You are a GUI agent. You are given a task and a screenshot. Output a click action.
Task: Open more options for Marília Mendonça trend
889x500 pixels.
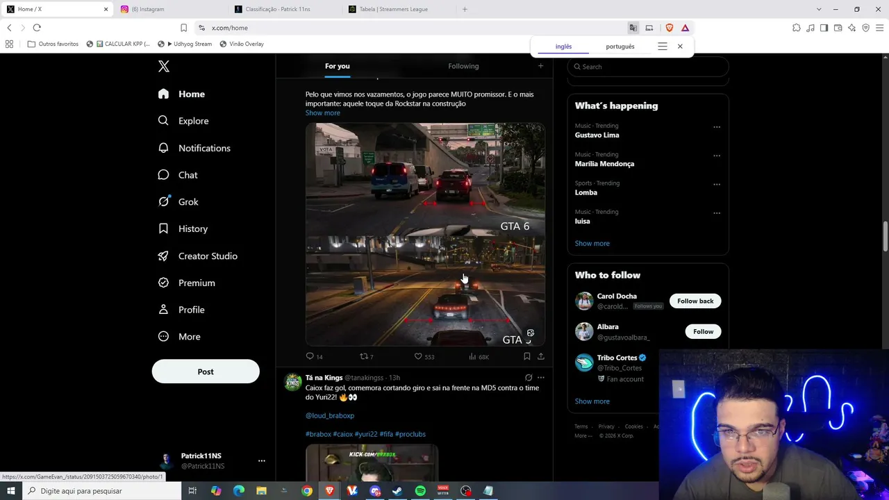(x=717, y=156)
